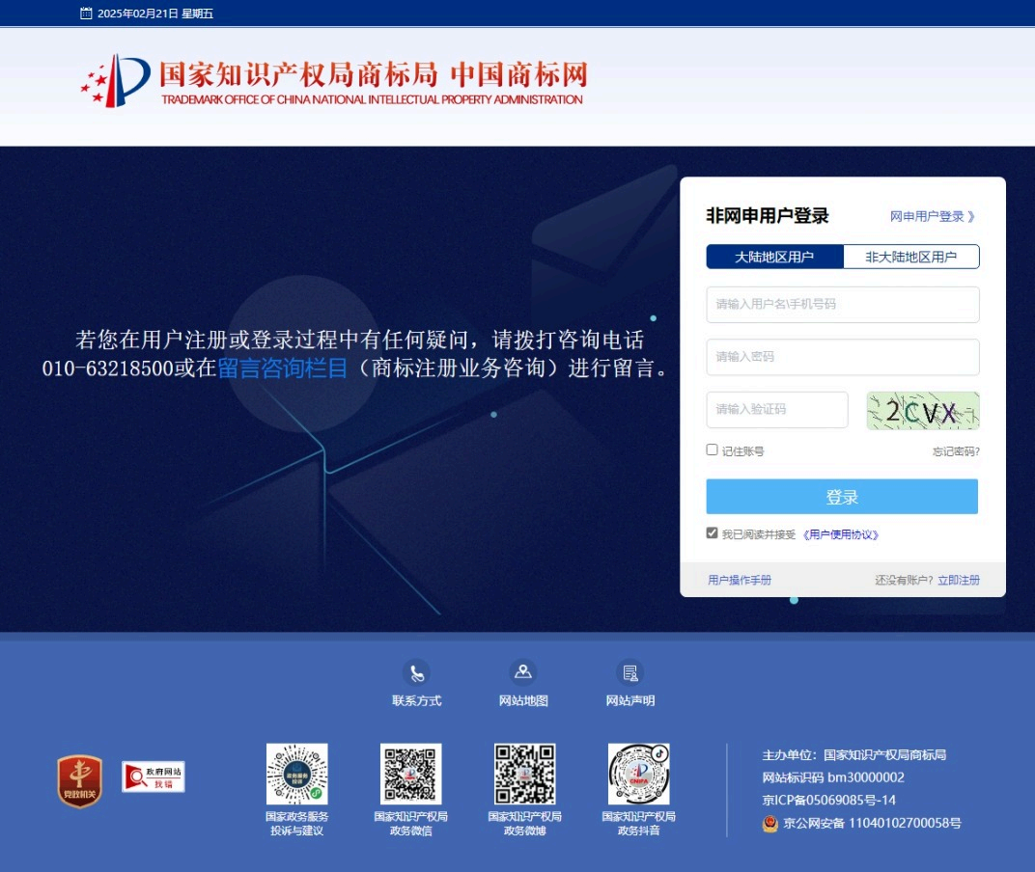
Task: Uncheck the 我已阅读并接受 agreement checkbox
Action: click(x=713, y=533)
